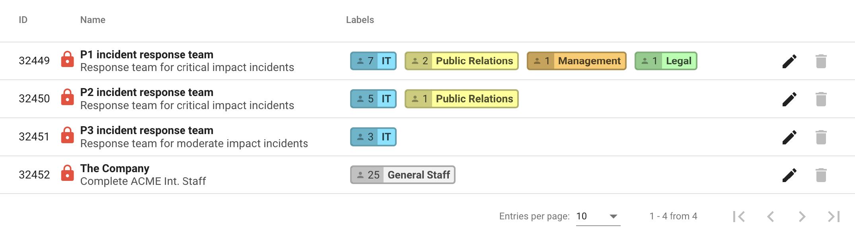
Task: Advance to the next page
Action: coord(802,216)
